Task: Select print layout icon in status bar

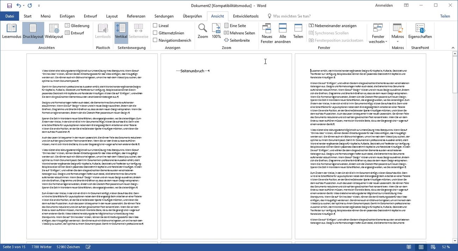Action: click(421, 247)
